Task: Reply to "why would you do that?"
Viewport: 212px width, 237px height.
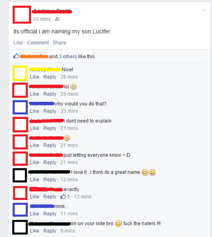Action: click(50, 111)
